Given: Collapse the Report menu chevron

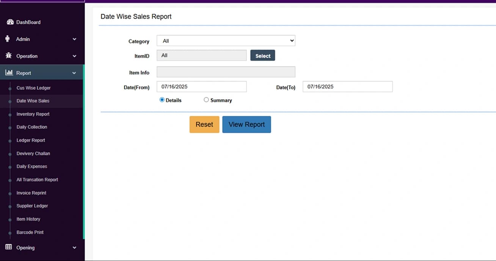Looking at the screenshot, I should tap(74, 73).
